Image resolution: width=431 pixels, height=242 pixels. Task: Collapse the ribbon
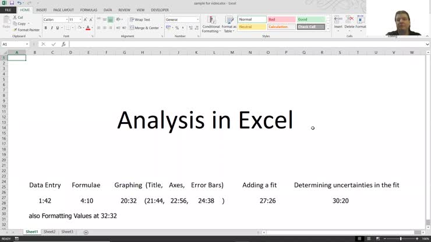tap(427, 36)
